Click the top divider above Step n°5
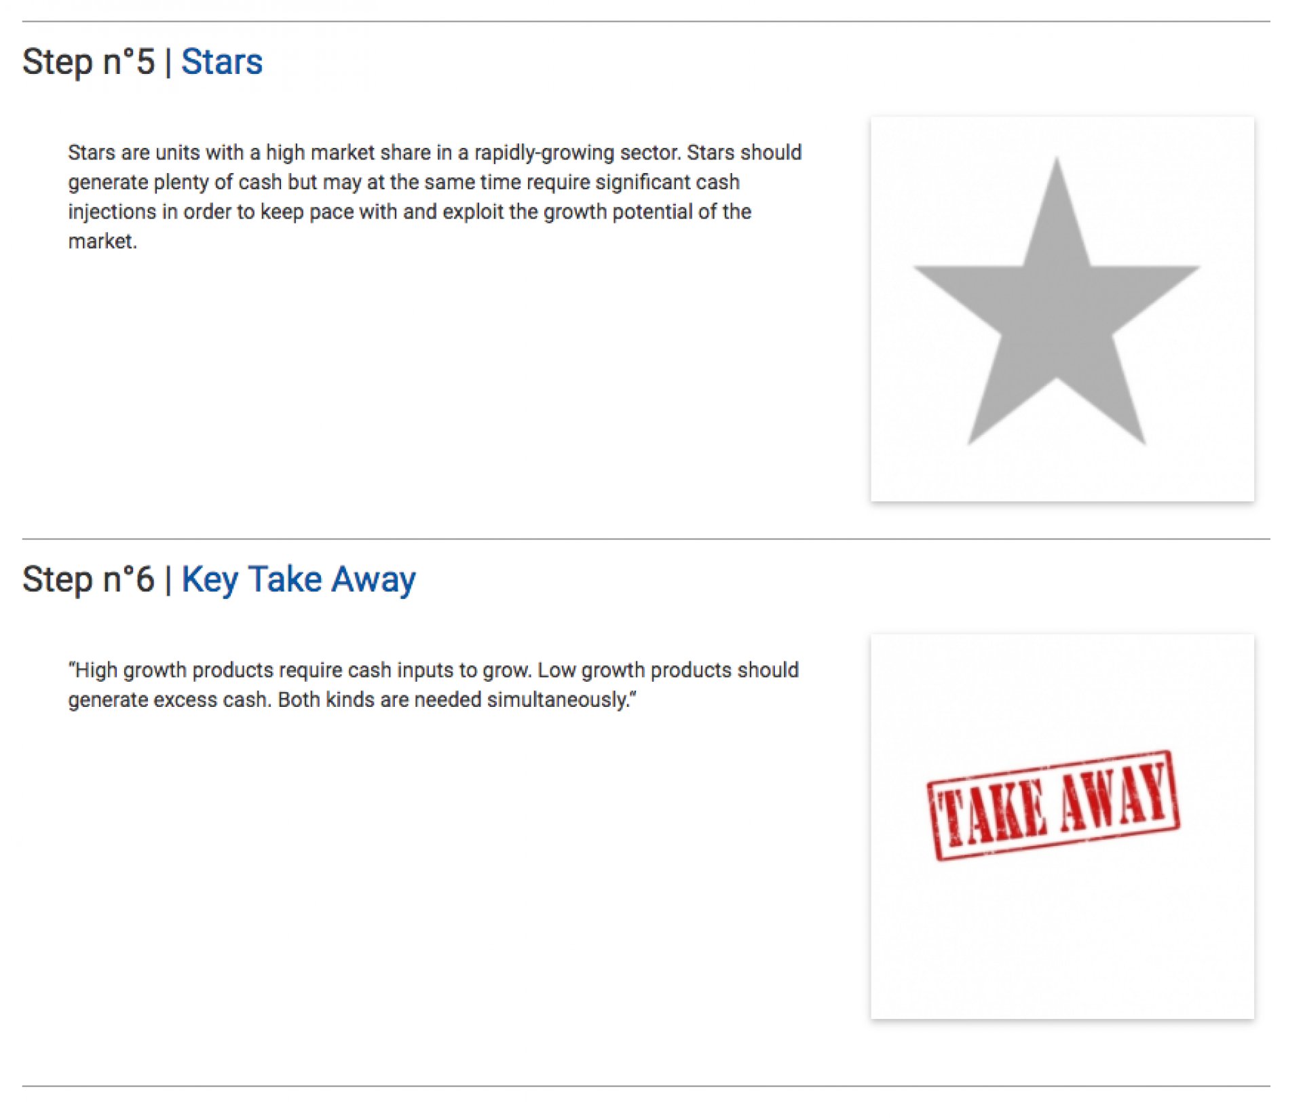 click(646, 22)
